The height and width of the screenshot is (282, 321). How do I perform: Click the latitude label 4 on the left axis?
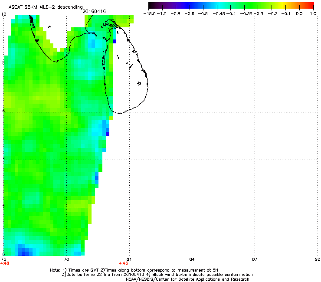[x=3, y=159]
